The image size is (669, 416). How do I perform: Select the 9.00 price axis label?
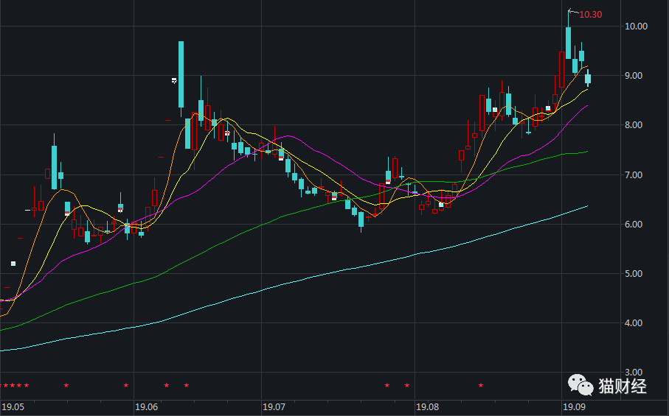(x=634, y=76)
